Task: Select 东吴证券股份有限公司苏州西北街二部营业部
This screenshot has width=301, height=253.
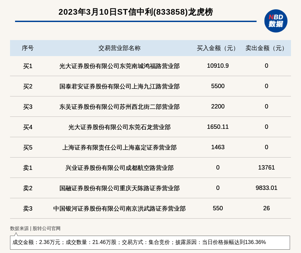Action: pyautogui.click(x=119, y=107)
